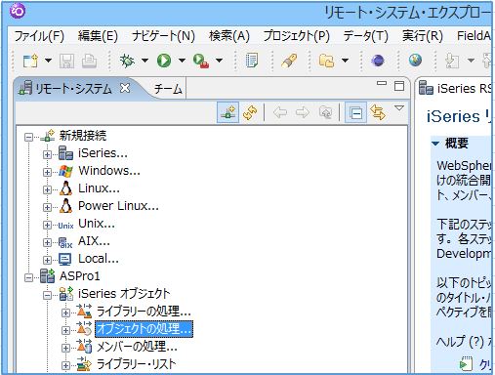
Task: Open the Debug dropdown arrow
Action: (x=144, y=61)
